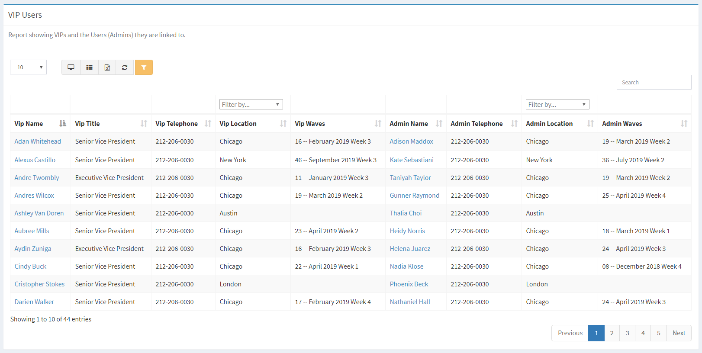Open Nadia Klose admin link
702x353 pixels.
pos(406,266)
